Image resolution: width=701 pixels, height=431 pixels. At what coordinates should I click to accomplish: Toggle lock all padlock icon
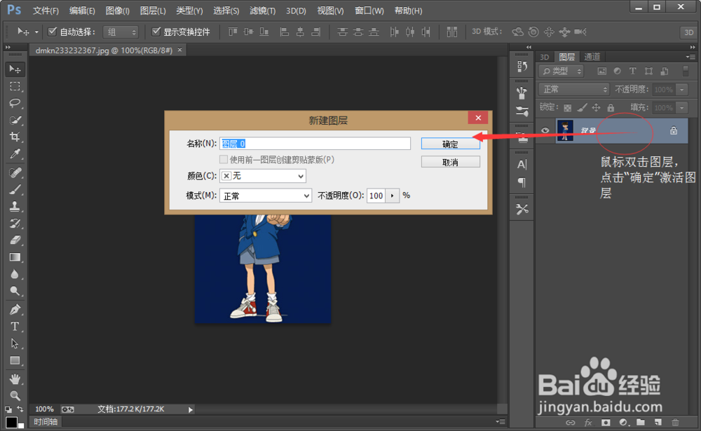611,108
